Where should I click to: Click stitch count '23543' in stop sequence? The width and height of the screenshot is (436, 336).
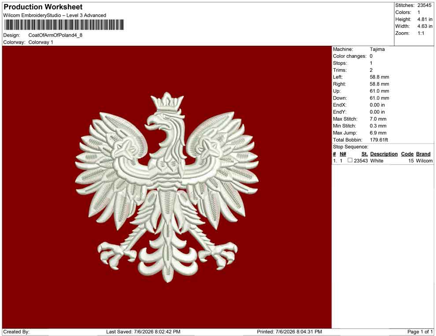click(x=361, y=161)
